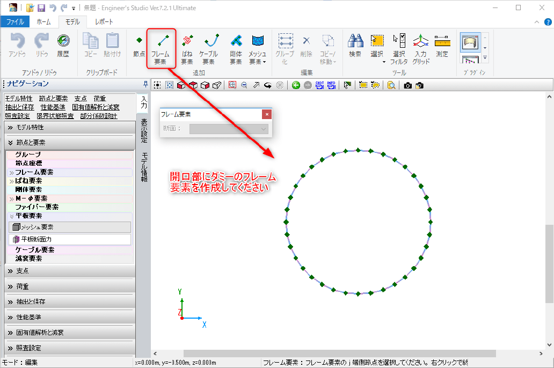
Task: Expand the 荷重 navigation section
Action: click(69, 286)
